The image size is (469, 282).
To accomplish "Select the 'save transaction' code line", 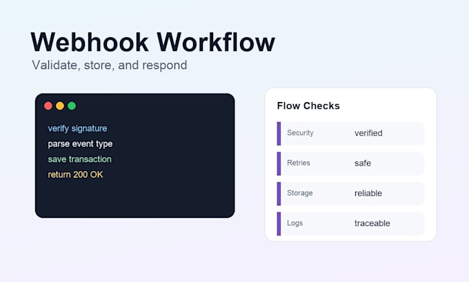I will pyautogui.click(x=79, y=159).
